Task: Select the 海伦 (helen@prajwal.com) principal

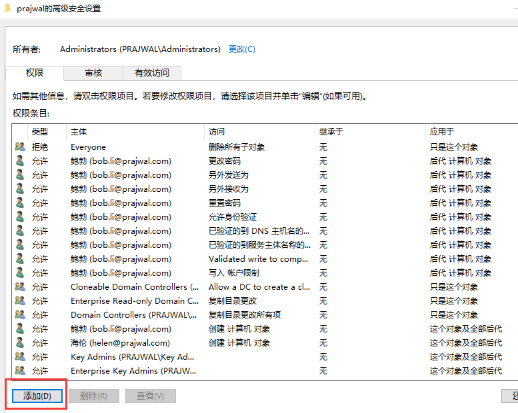Action: [x=120, y=343]
